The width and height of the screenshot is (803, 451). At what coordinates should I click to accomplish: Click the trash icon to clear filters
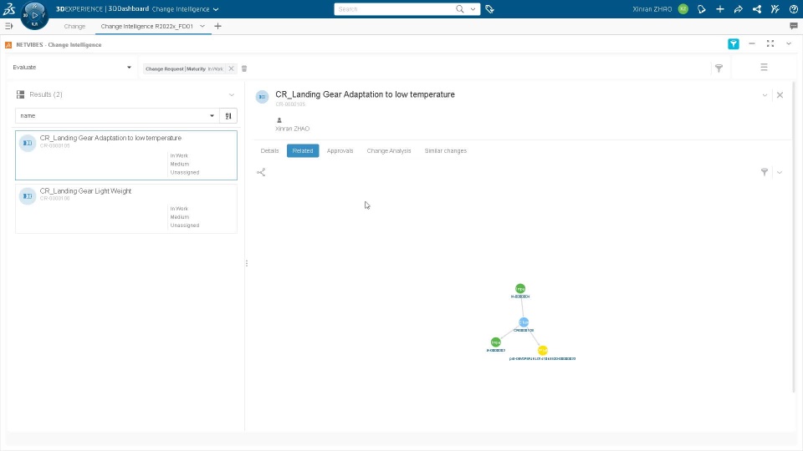point(244,68)
